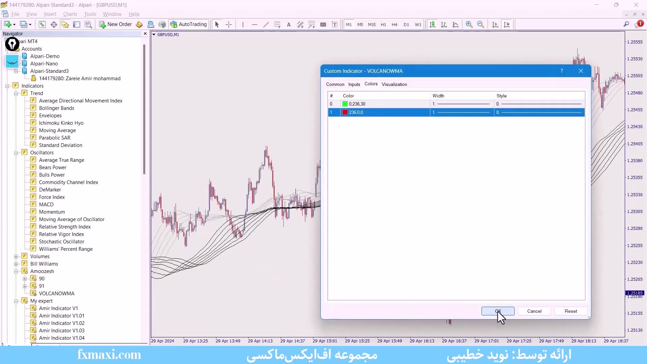Select the Draw Trendline tool
This screenshot has height=364, width=647.
tap(266, 24)
